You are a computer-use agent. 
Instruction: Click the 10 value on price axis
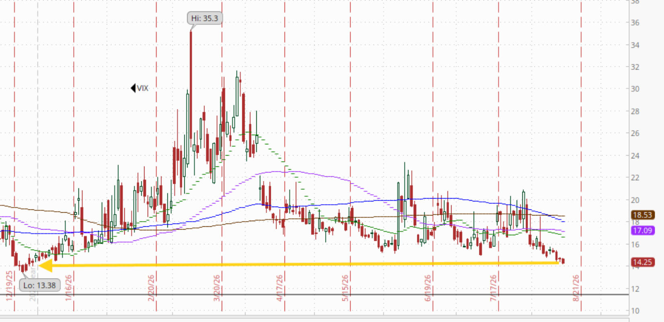point(635,311)
